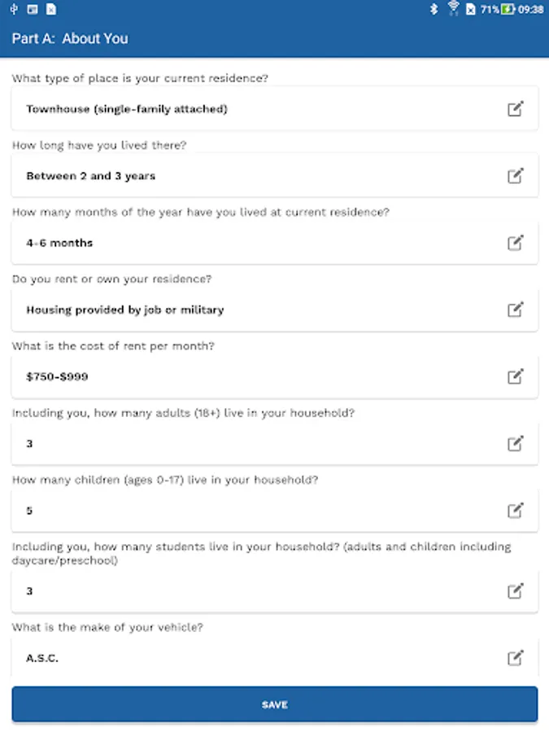Screen dimensions: 549x733
Task: Tap the USB icon in status bar
Action: tap(15, 10)
